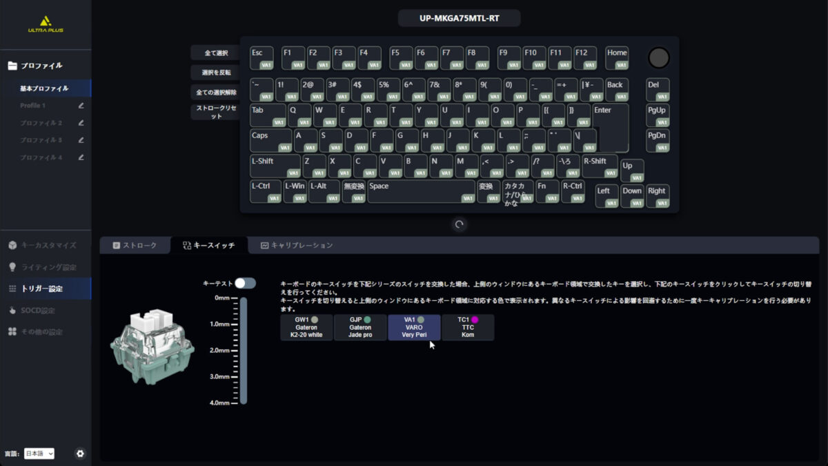Image resolution: width=828 pixels, height=466 pixels.
Task: Click the pencil icon beside プロファイル 4
Action: point(81,157)
